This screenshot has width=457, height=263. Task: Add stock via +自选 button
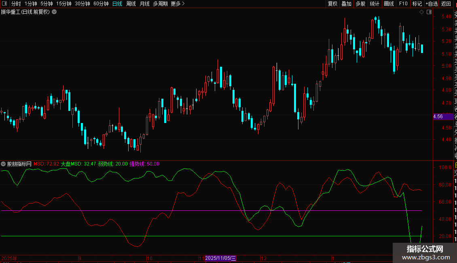[x=432, y=4]
